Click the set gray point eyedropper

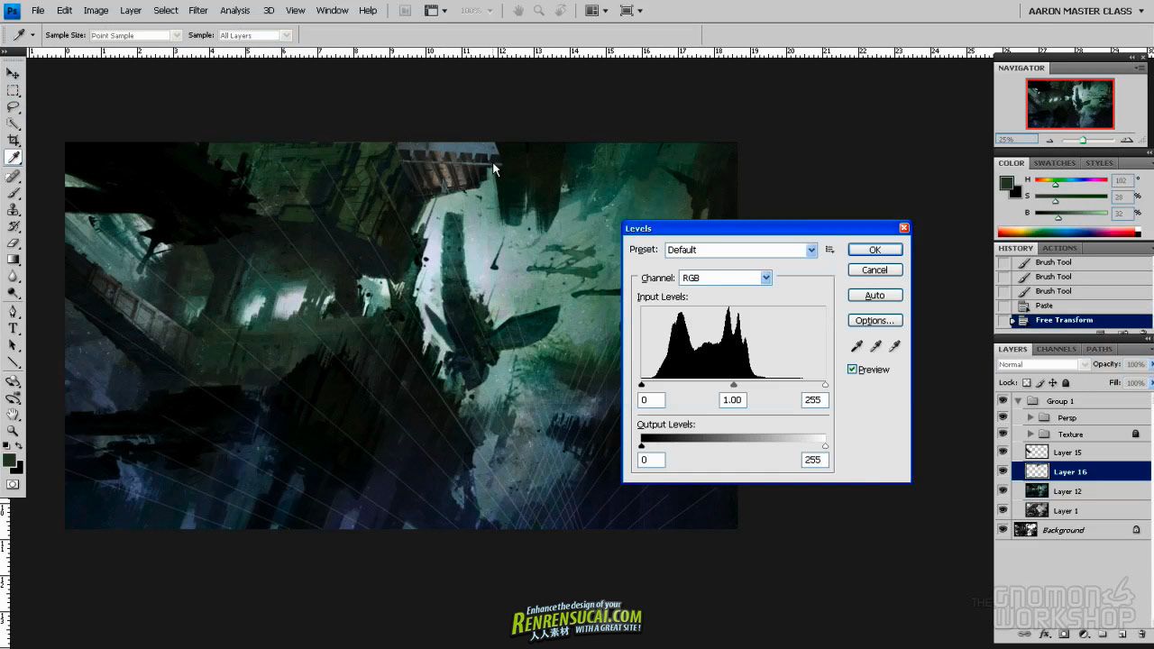coord(875,346)
